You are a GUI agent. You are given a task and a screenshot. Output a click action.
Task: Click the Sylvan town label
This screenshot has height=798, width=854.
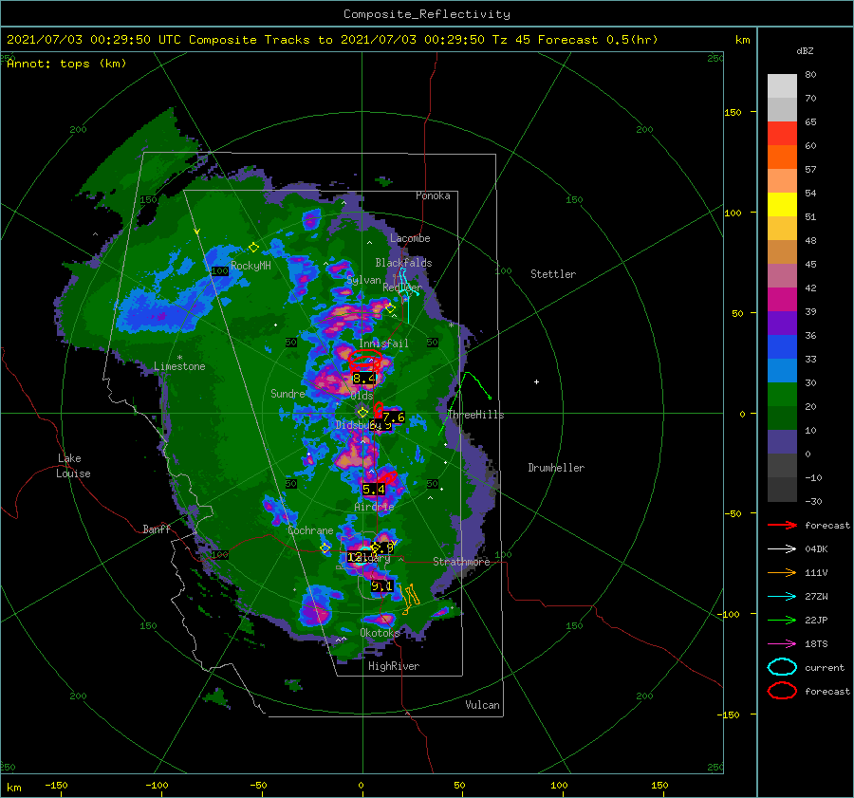pyautogui.click(x=363, y=280)
